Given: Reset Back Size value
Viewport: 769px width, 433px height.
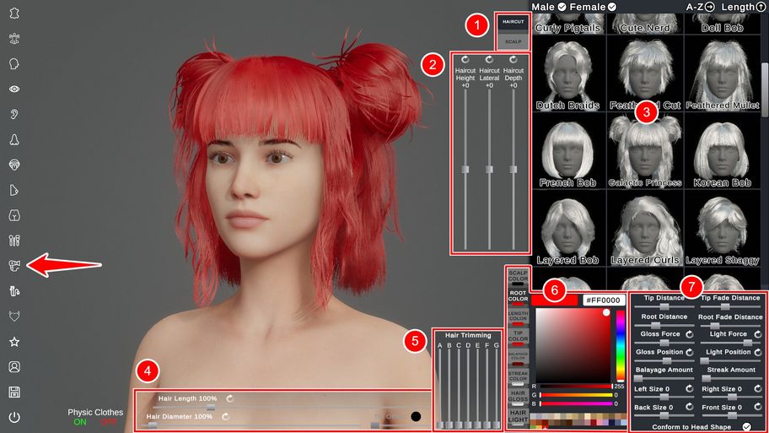Looking at the screenshot, I should coord(689,407).
